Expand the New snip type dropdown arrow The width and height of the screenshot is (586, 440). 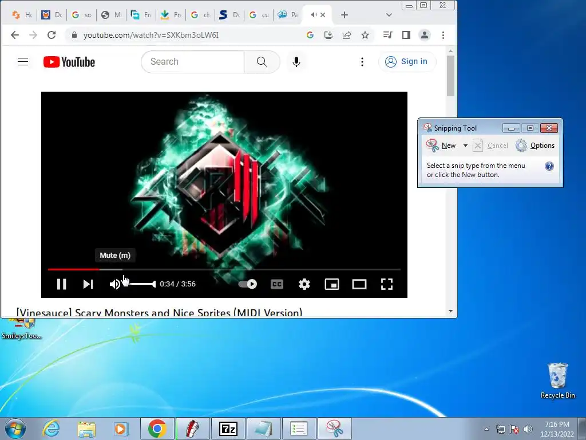[x=465, y=146]
